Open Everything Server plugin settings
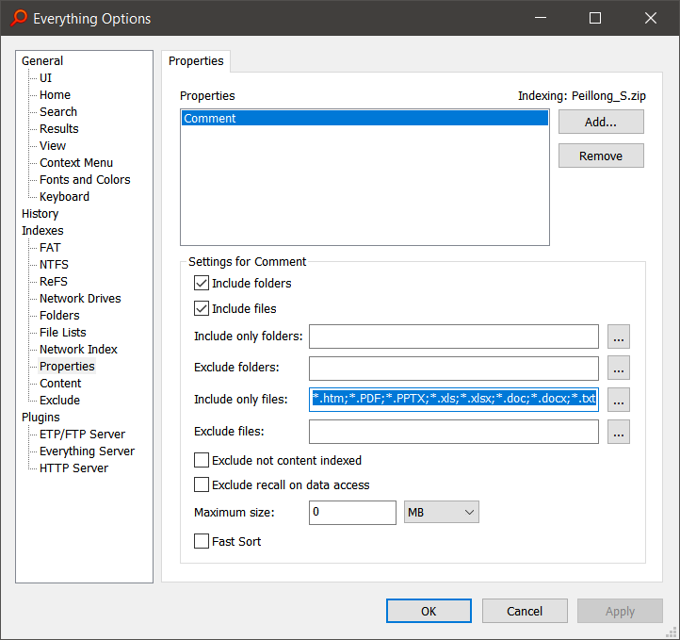The width and height of the screenshot is (680, 640). click(88, 451)
